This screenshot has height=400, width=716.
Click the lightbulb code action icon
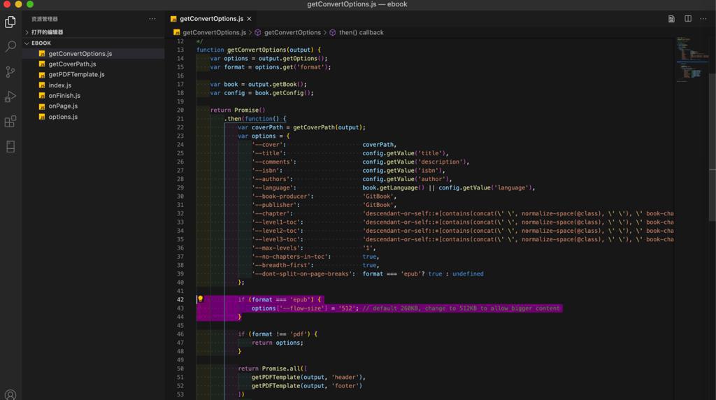(200, 299)
